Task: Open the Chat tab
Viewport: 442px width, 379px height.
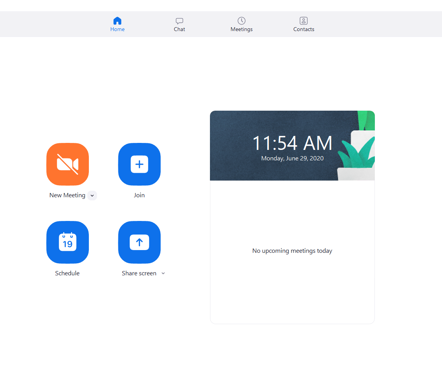Action: 179,24
